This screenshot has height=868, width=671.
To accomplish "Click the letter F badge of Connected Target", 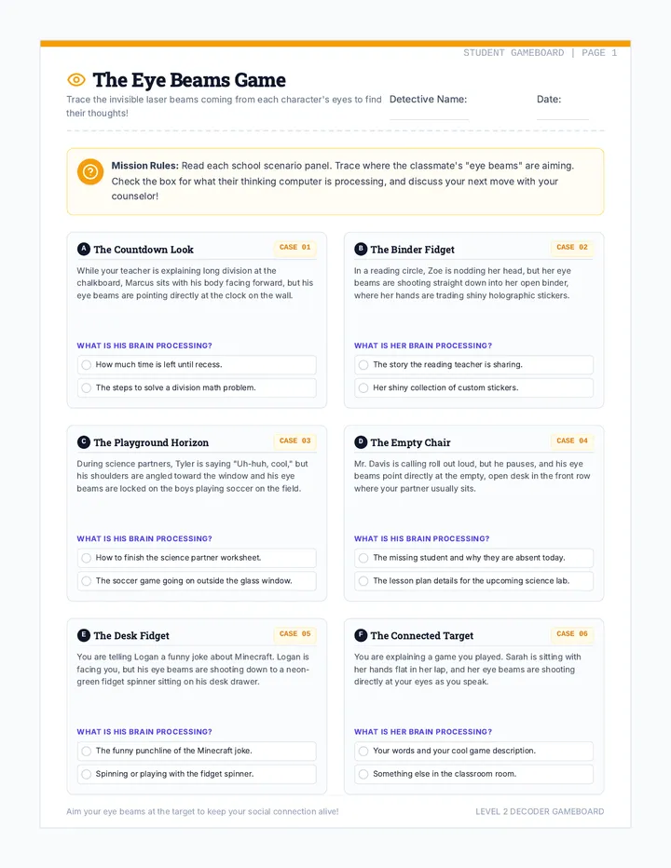I will [x=361, y=635].
